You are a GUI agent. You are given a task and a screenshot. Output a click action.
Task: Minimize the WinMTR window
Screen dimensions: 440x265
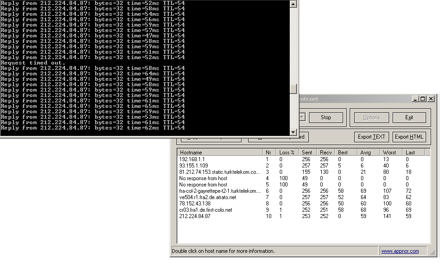pyautogui.click(x=415, y=99)
